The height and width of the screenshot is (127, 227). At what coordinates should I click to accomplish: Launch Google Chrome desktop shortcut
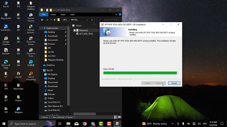(6, 41)
